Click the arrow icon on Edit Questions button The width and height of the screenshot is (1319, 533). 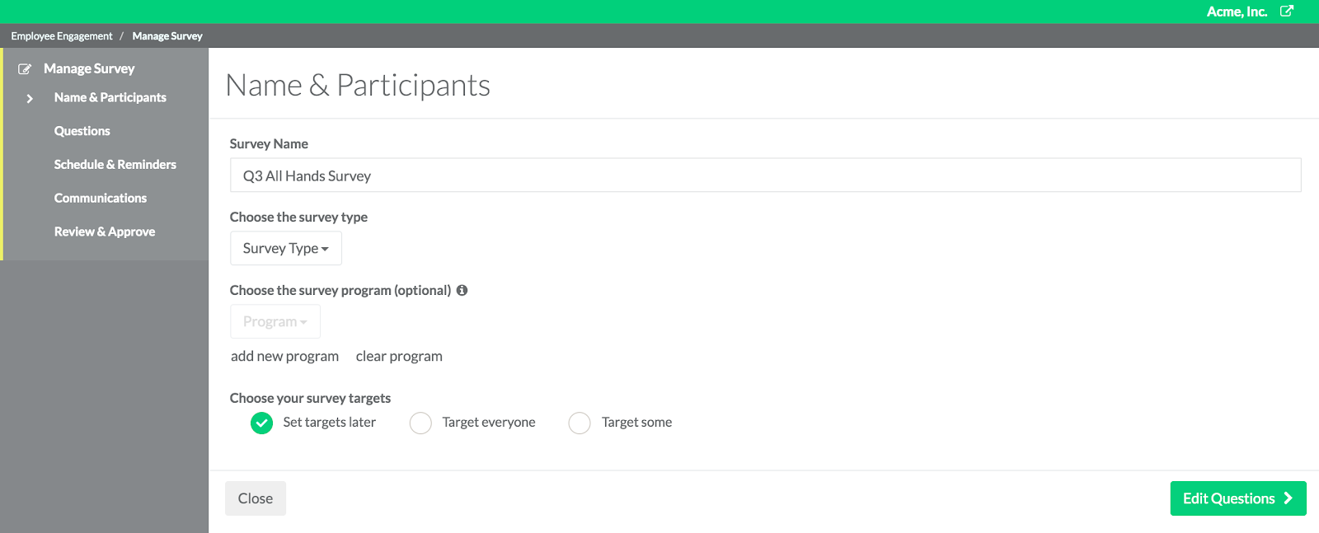click(x=1288, y=498)
